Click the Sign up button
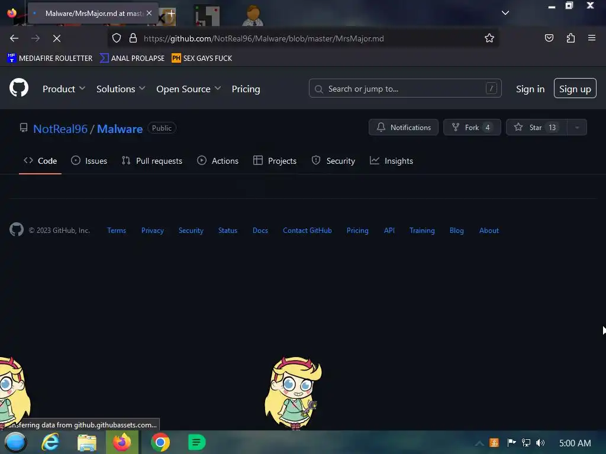The height and width of the screenshot is (454, 606). pyautogui.click(x=575, y=89)
